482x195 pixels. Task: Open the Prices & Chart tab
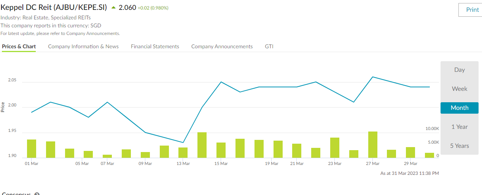tap(19, 46)
